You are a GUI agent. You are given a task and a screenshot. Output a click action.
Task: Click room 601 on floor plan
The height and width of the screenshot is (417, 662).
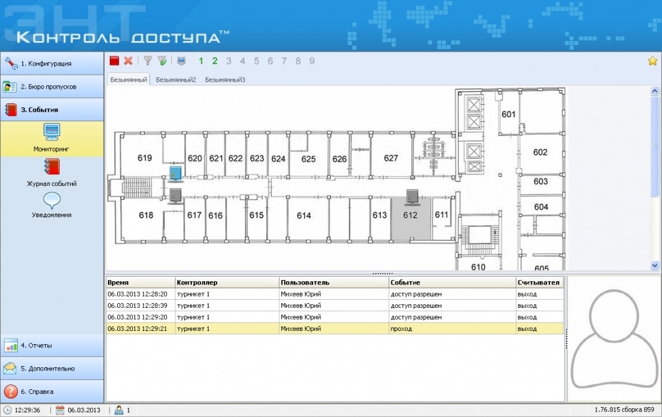508,115
